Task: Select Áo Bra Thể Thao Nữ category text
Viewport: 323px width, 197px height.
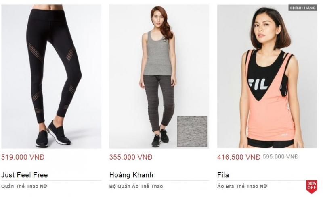Action: 242,186
